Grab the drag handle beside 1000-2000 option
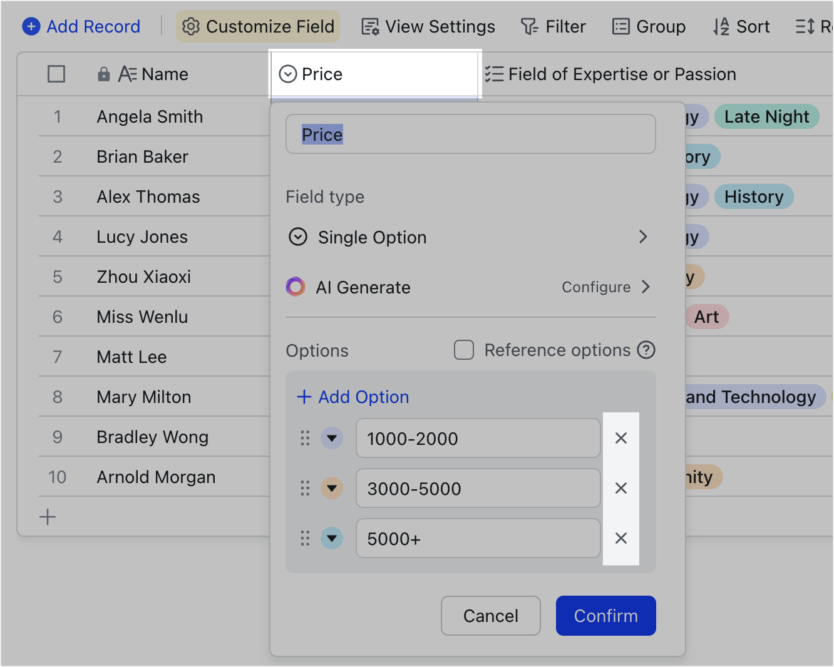The image size is (834, 667). pos(305,439)
